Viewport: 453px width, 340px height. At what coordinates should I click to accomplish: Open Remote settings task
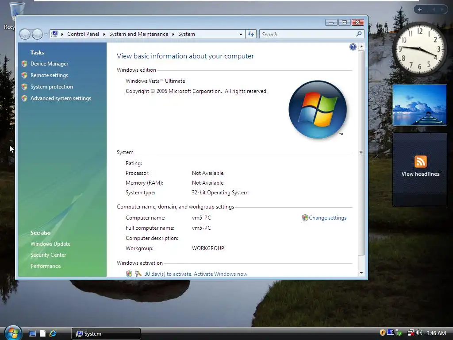tap(49, 75)
